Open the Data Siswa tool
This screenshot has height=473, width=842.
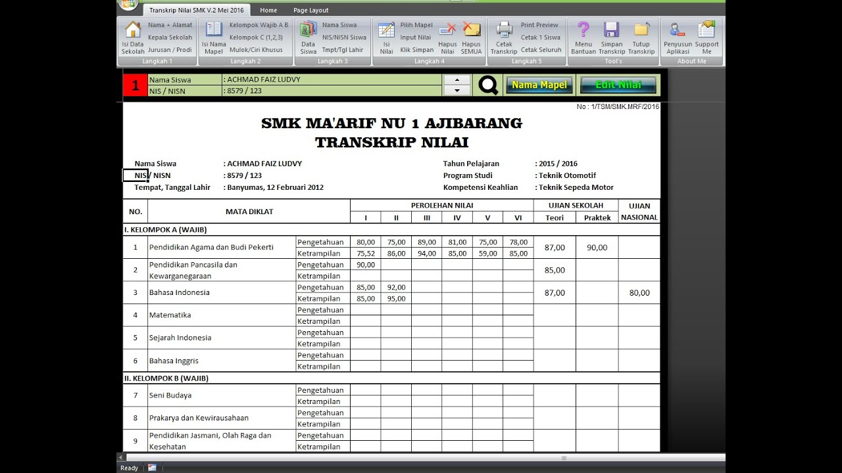click(x=309, y=37)
